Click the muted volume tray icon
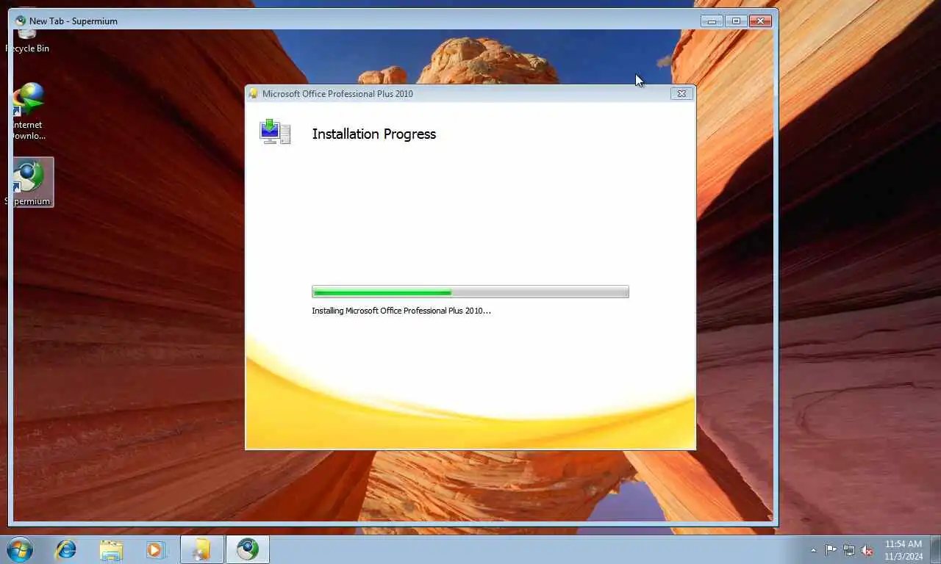This screenshot has width=941, height=564. click(x=867, y=550)
